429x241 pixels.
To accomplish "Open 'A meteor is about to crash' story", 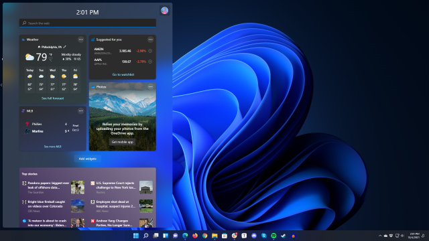I will click(x=47, y=223).
